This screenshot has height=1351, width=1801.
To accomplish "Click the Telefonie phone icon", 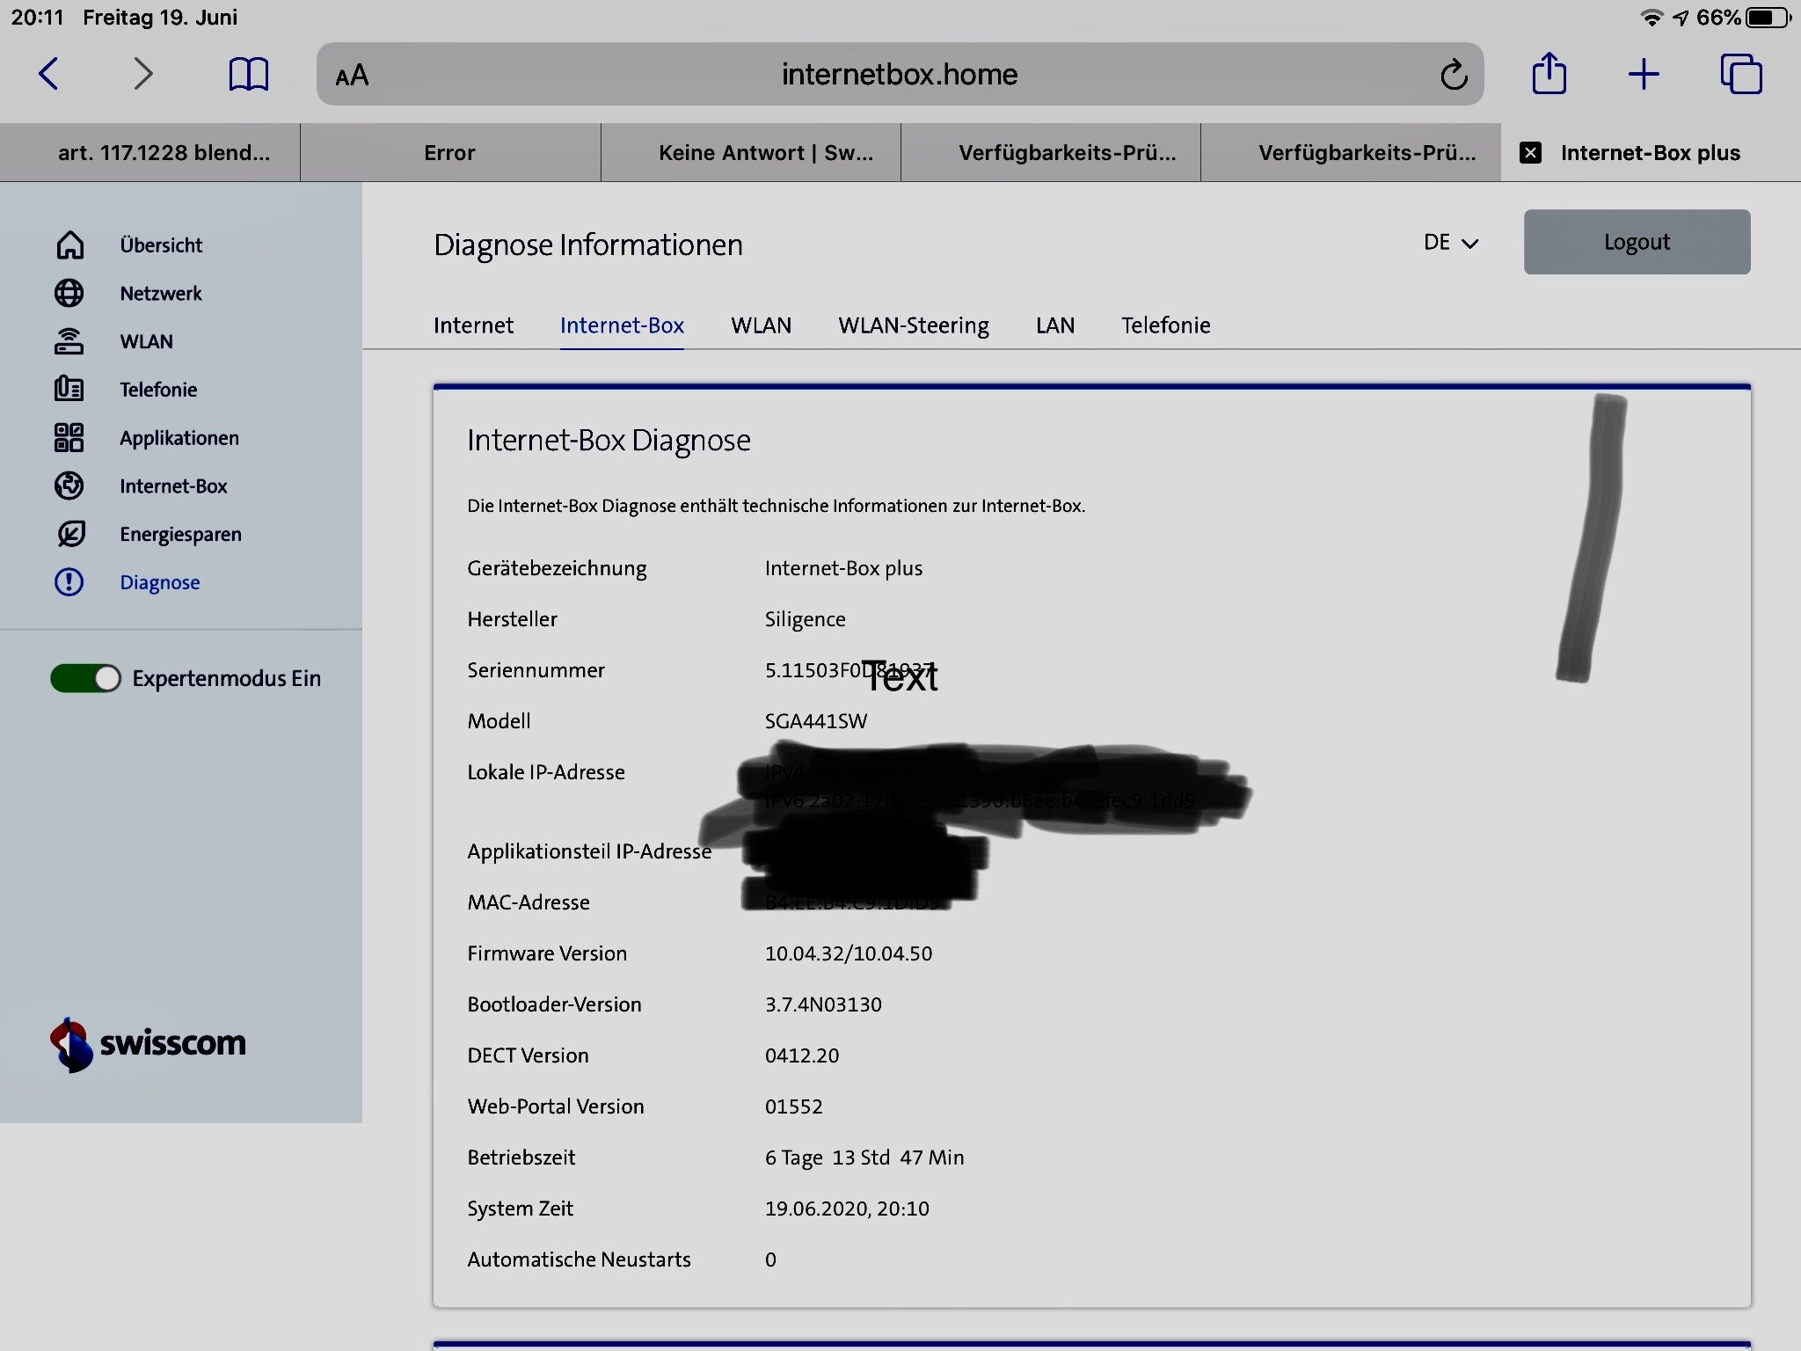I will point(69,389).
